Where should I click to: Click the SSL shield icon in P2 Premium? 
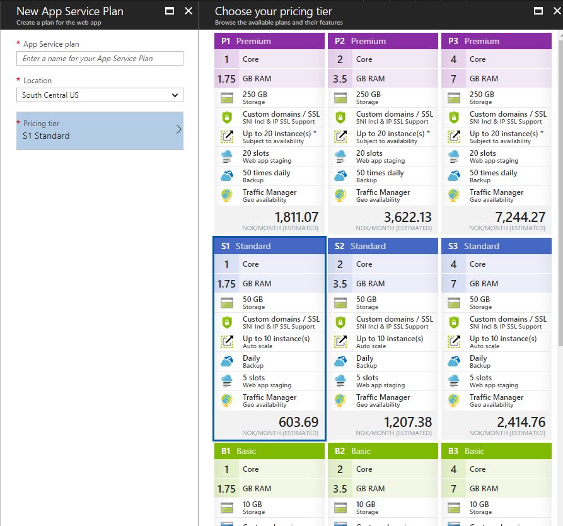(340, 117)
